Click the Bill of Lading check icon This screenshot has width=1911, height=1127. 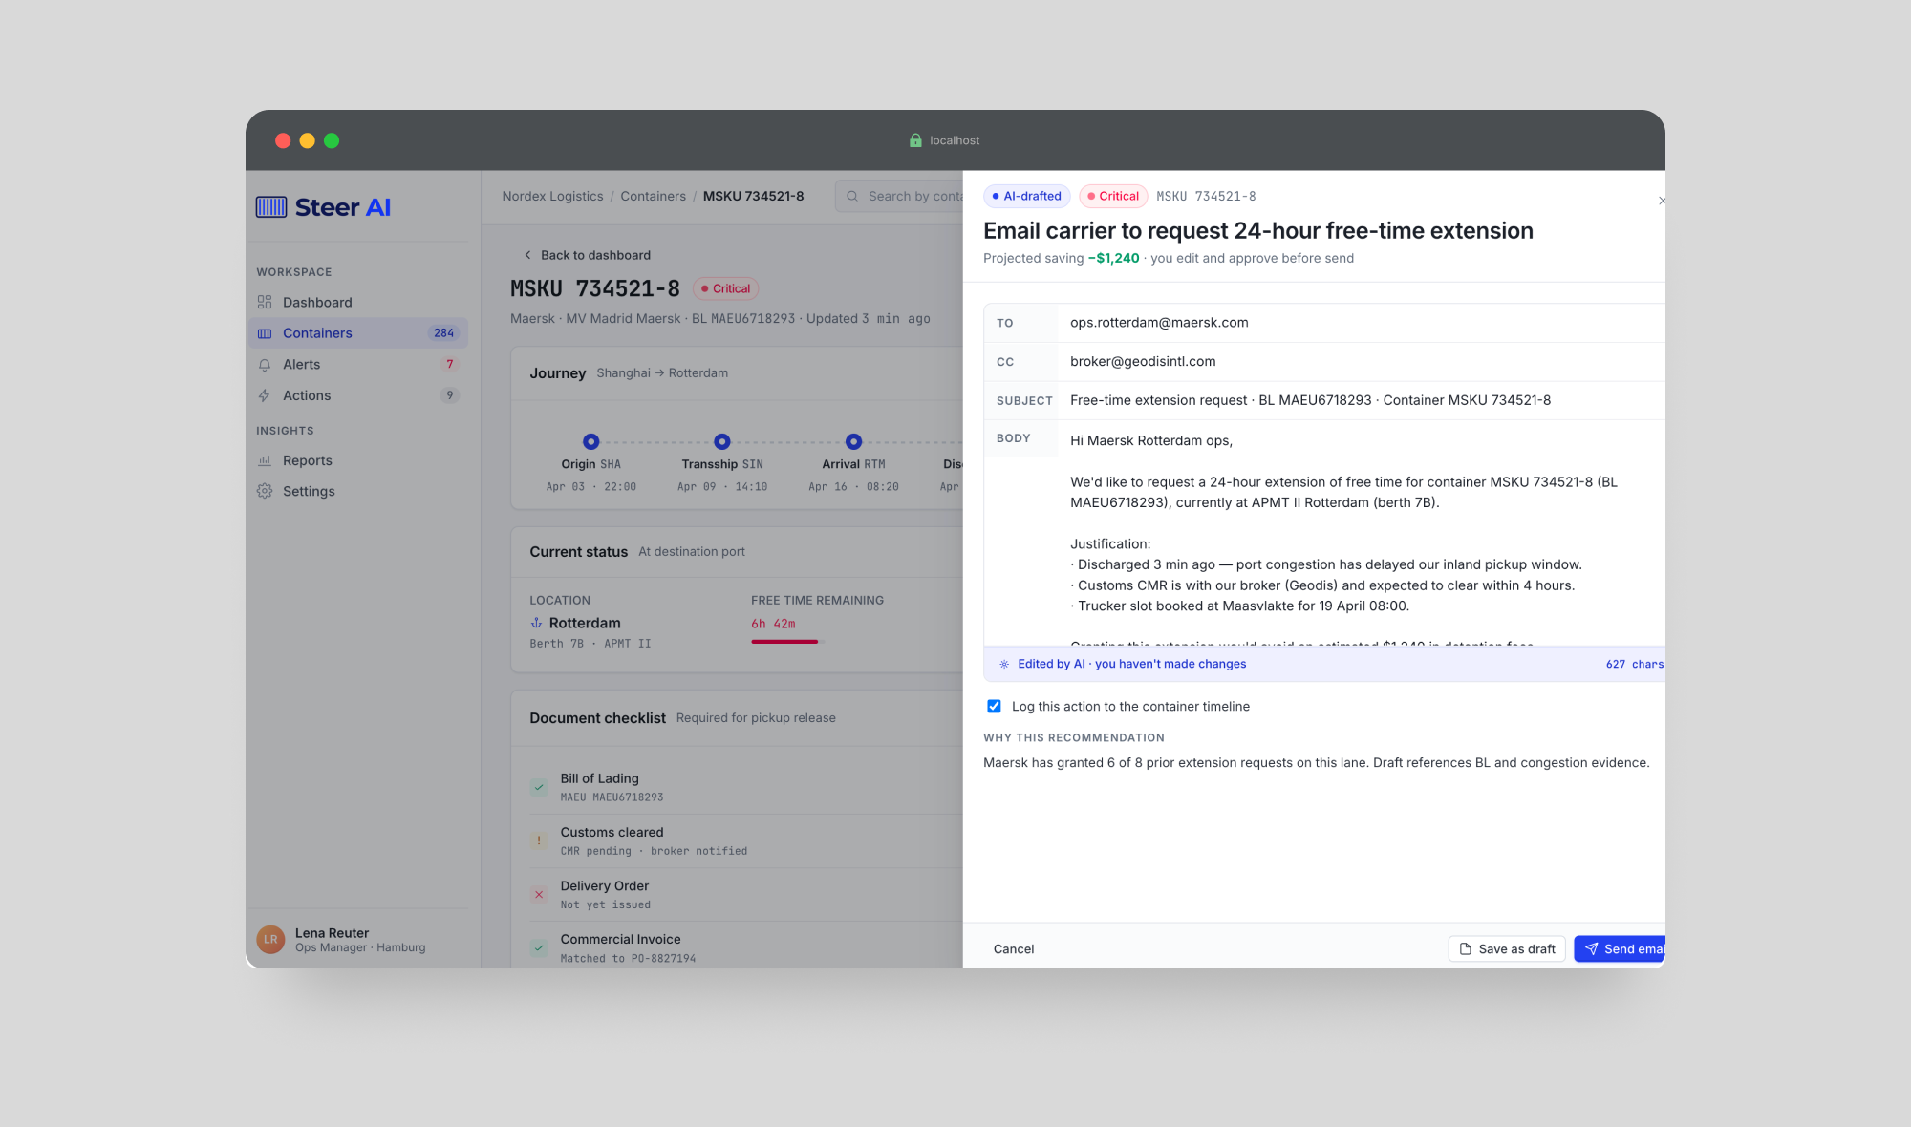[539, 787]
